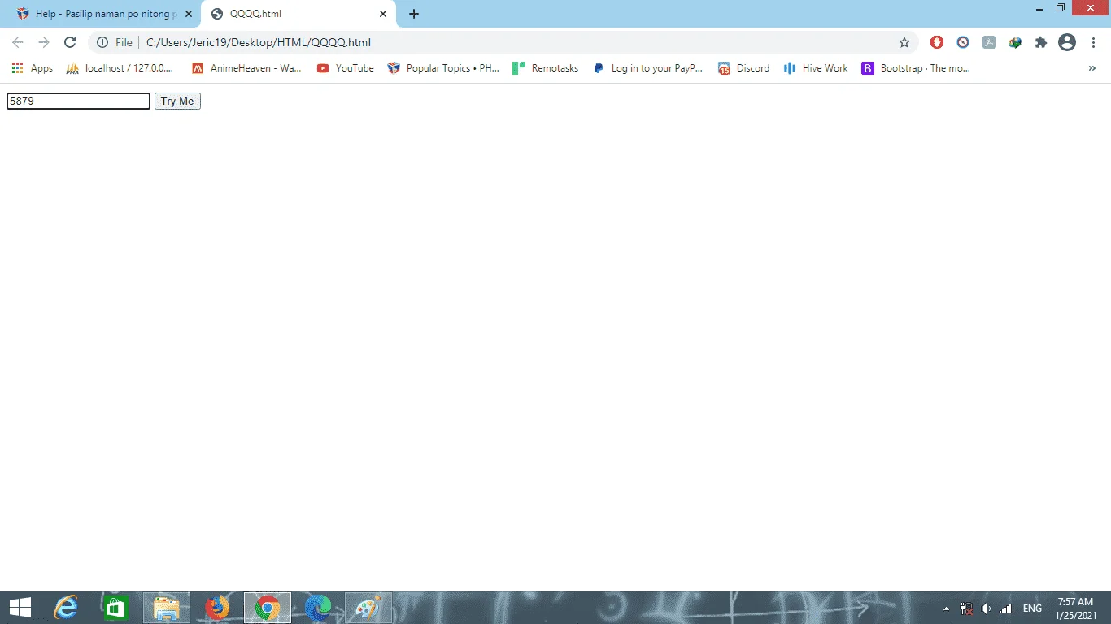This screenshot has width=1111, height=624.
Task: Open the Chrome profile avatar
Action: point(1067,42)
